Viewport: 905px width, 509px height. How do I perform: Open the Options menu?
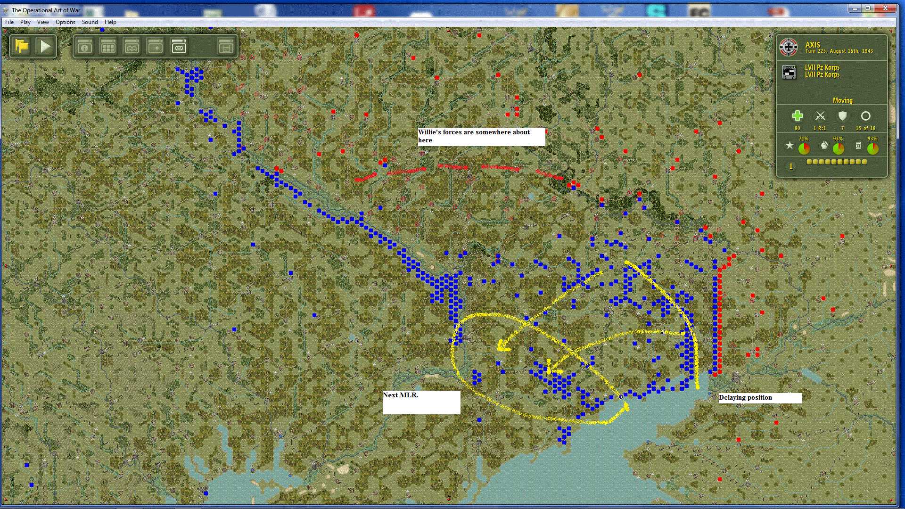[x=65, y=22]
